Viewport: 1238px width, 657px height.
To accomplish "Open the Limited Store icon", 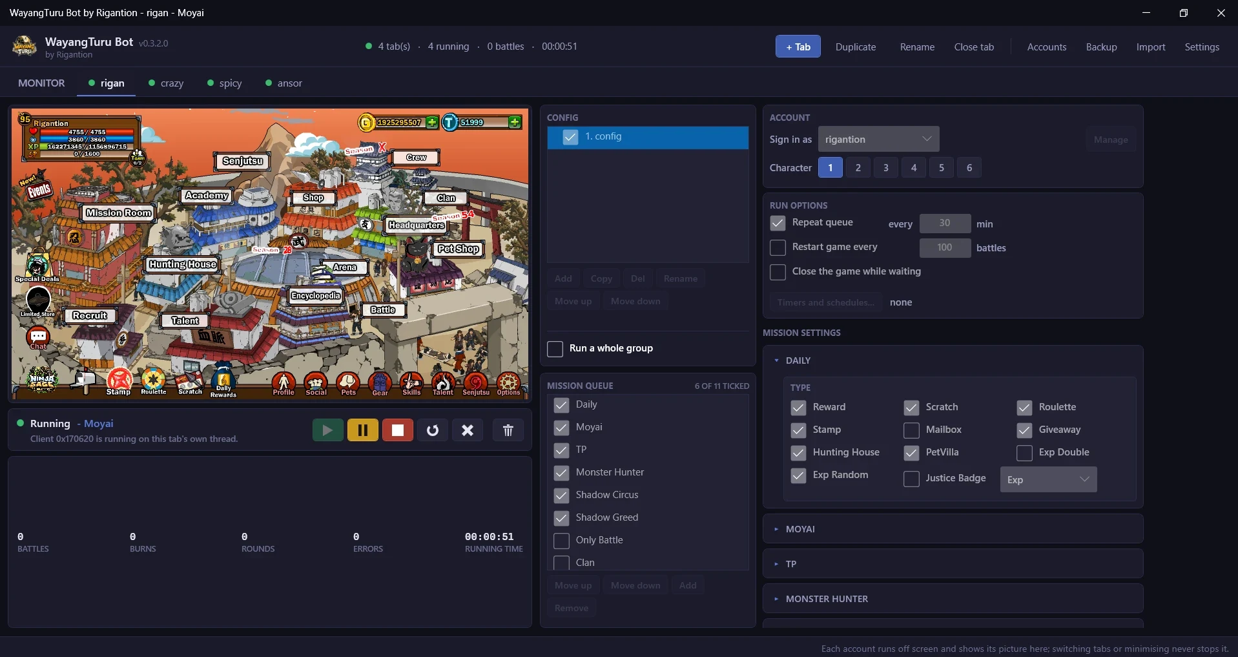I will [x=38, y=302].
